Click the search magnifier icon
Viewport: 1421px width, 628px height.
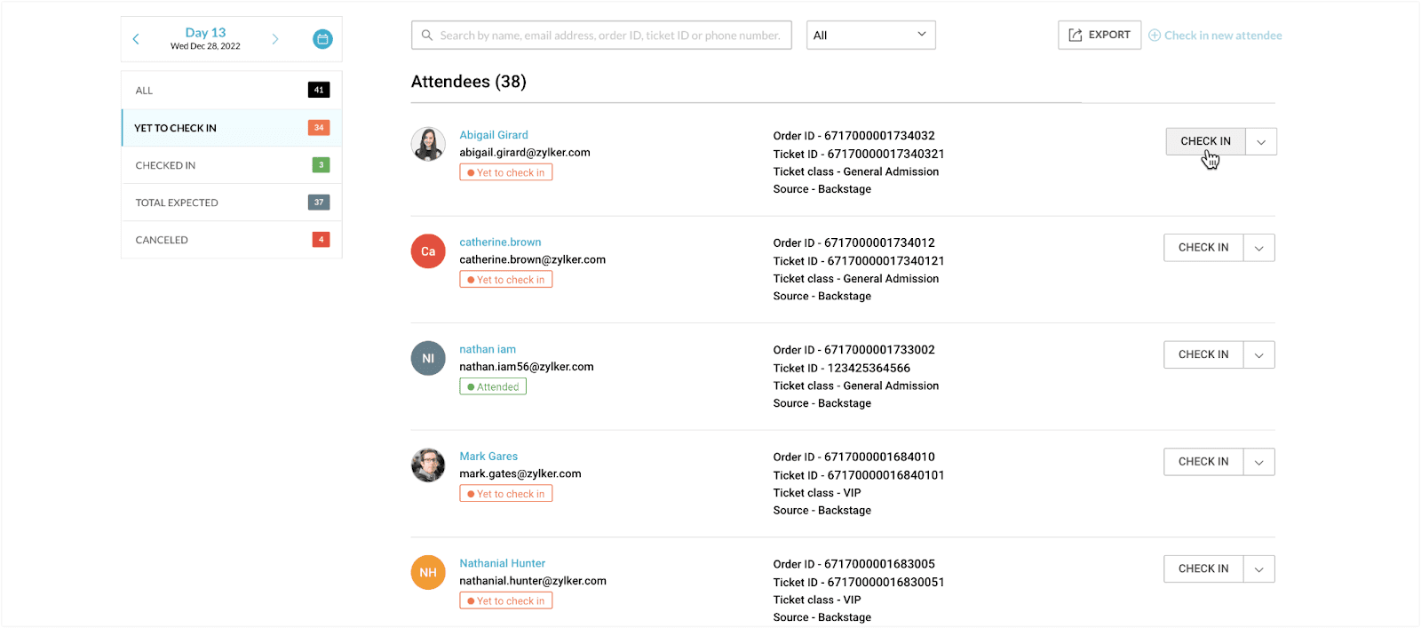point(427,36)
